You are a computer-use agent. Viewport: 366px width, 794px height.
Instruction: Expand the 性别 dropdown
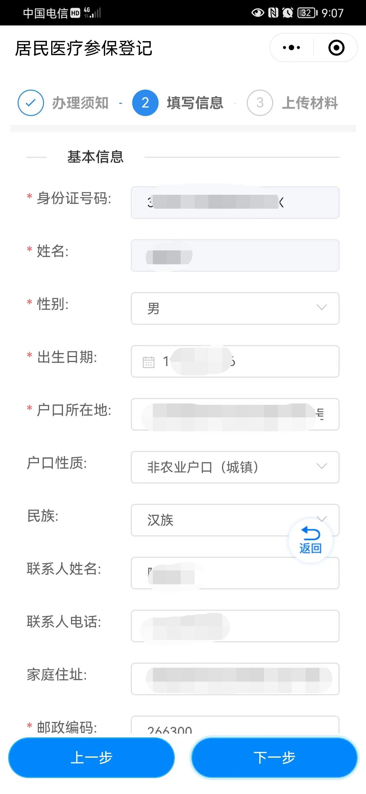235,308
